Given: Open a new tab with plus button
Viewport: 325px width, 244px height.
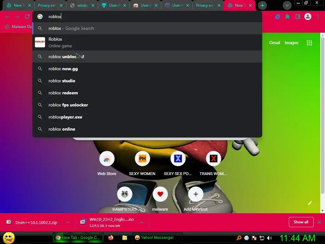Looking at the screenshot, I should coord(262,5).
